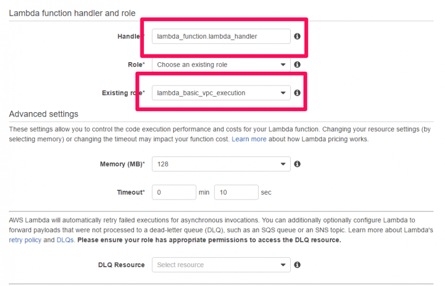
Task: Click the Role dropdown arrow
Action: 283,65
